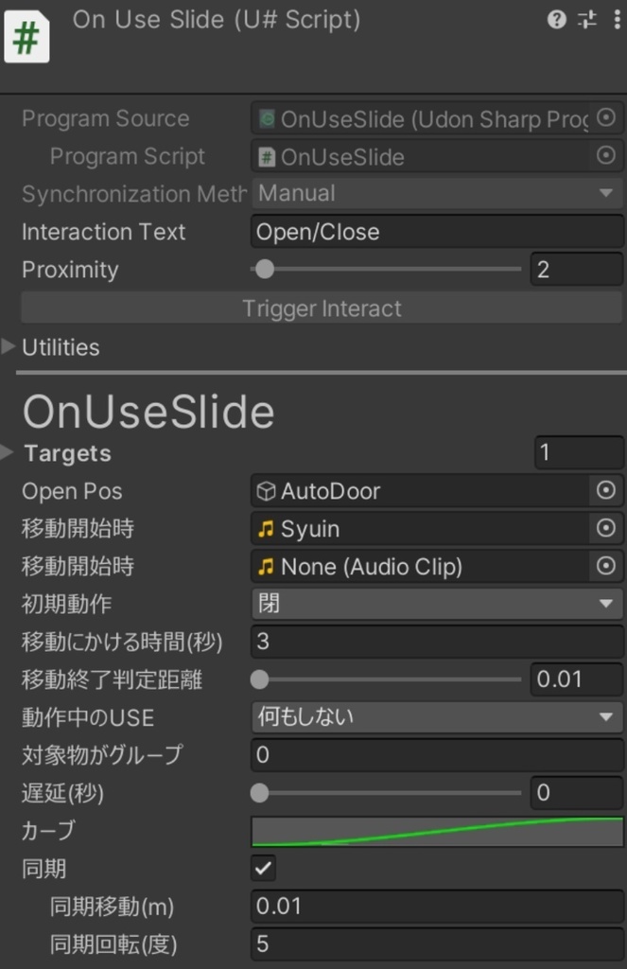Open the kebab menu in the component header
The image size is (627, 969).
coord(617,19)
